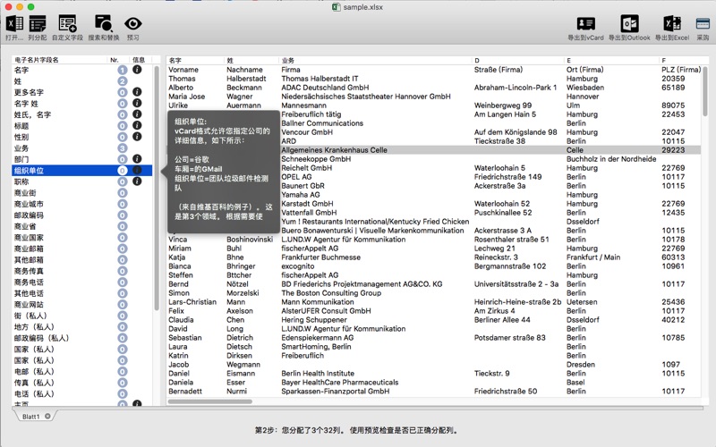Show info for 性别 field

[x=137, y=137]
